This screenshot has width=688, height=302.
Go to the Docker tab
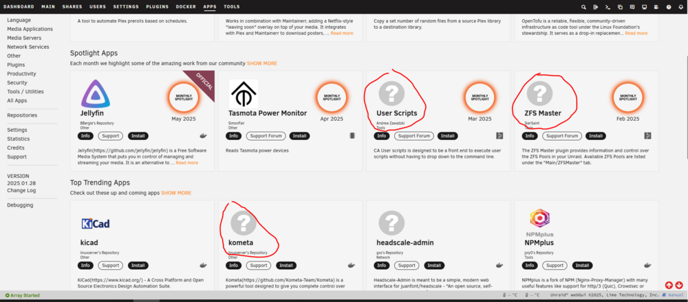click(186, 7)
